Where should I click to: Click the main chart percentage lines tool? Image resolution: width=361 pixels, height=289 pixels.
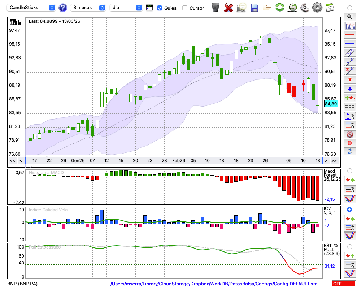click(350, 125)
